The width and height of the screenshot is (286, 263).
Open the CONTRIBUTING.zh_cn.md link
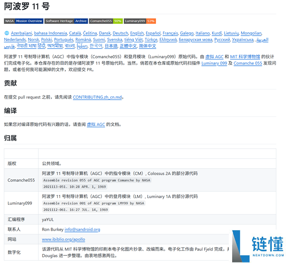click(x=97, y=97)
